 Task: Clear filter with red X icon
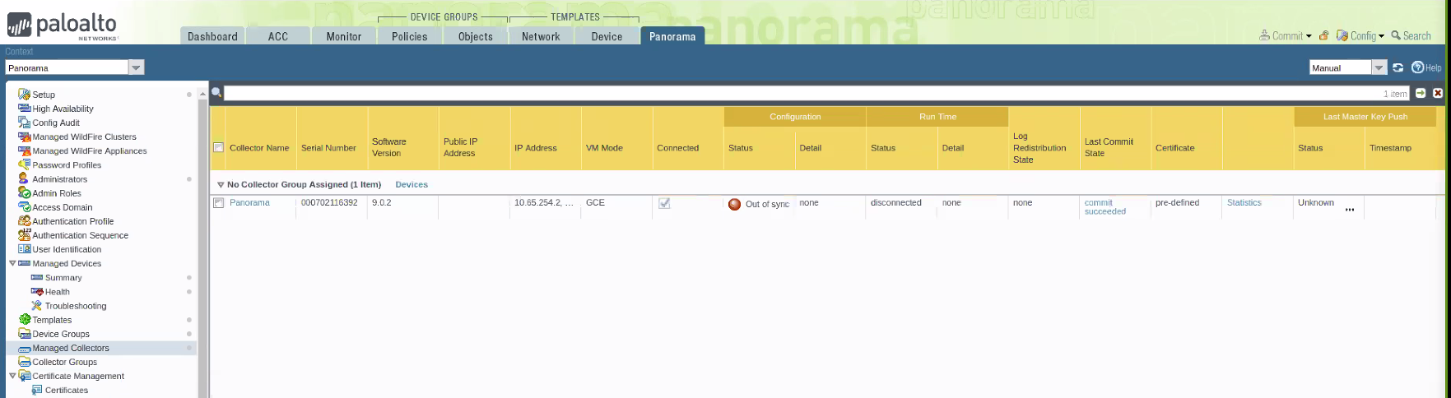coord(1438,93)
